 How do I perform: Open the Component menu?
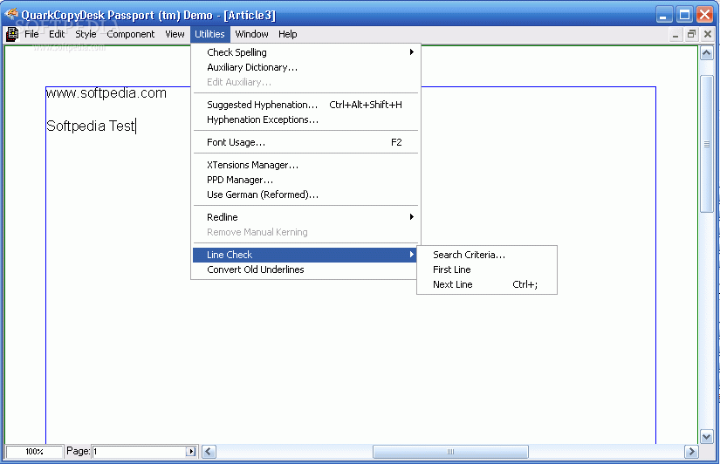131,34
